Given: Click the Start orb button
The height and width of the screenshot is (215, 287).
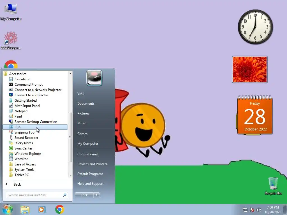Looking at the screenshot, I should 7,209.
